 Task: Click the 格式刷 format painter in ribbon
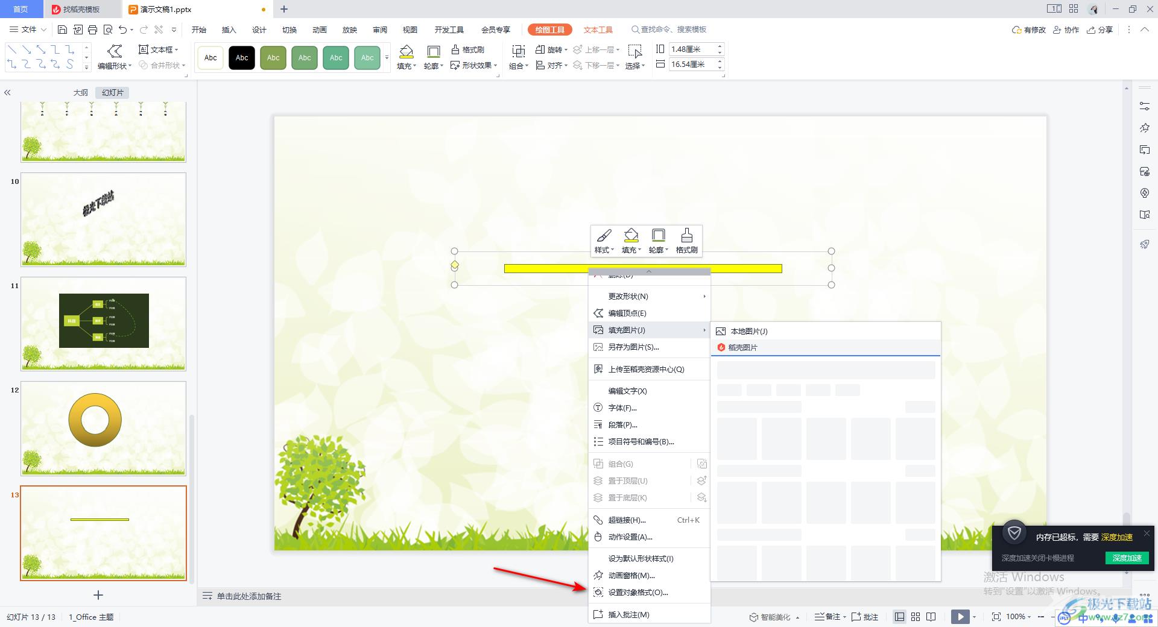(x=467, y=49)
